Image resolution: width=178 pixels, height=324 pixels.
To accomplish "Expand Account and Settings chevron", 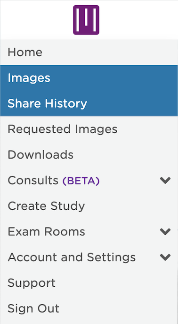I will 165,257.
